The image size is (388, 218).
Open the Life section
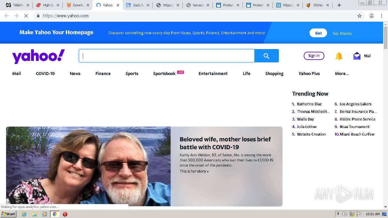[246, 74]
